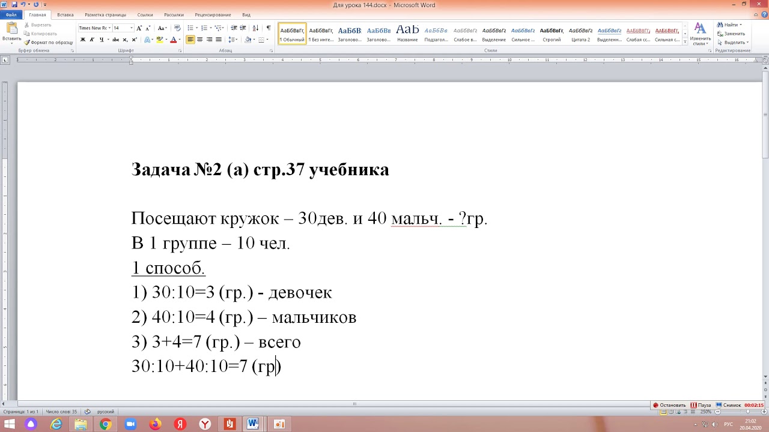Viewport: 769px width, 432px height.
Task: Apply the Без интервала style
Action: pos(321,34)
